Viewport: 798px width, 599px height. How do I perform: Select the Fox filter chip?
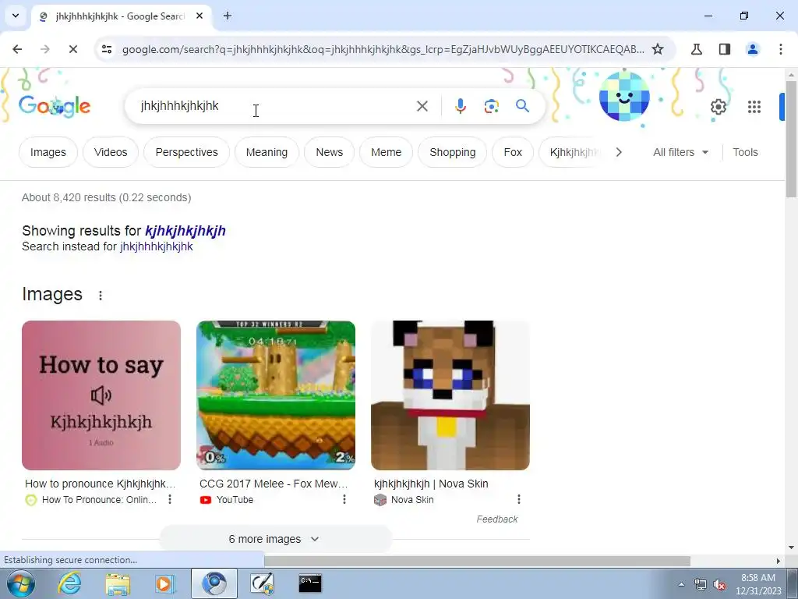(513, 152)
